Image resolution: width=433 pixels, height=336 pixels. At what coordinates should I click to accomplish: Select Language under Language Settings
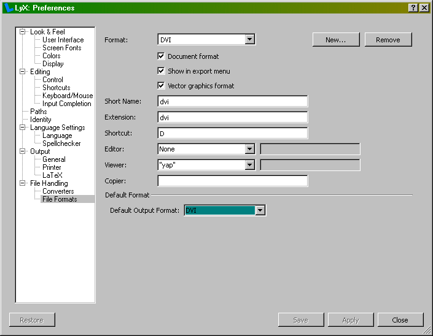coord(57,136)
